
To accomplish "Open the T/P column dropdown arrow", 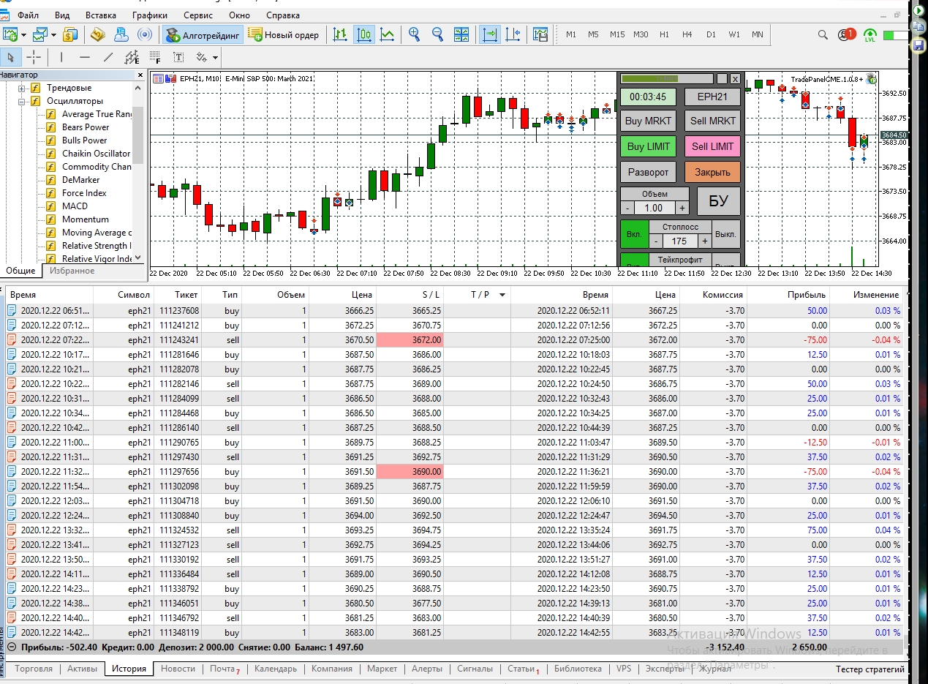I will (x=502, y=295).
